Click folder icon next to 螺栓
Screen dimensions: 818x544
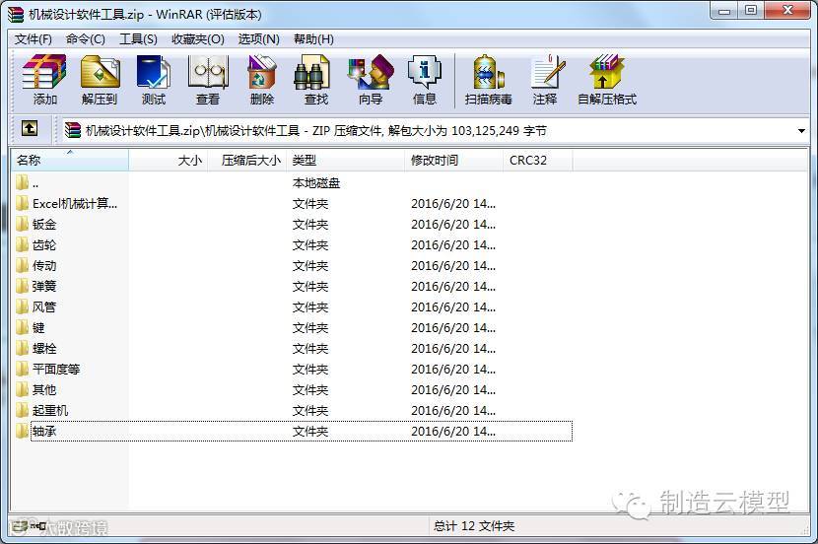pyautogui.click(x=22, y=349)
